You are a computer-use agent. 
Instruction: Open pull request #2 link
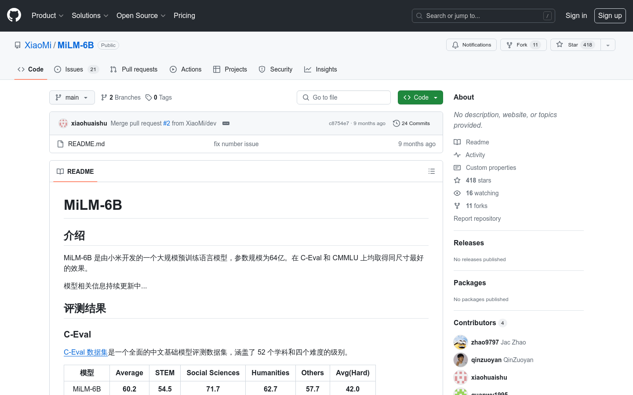(x=167, y=123)
